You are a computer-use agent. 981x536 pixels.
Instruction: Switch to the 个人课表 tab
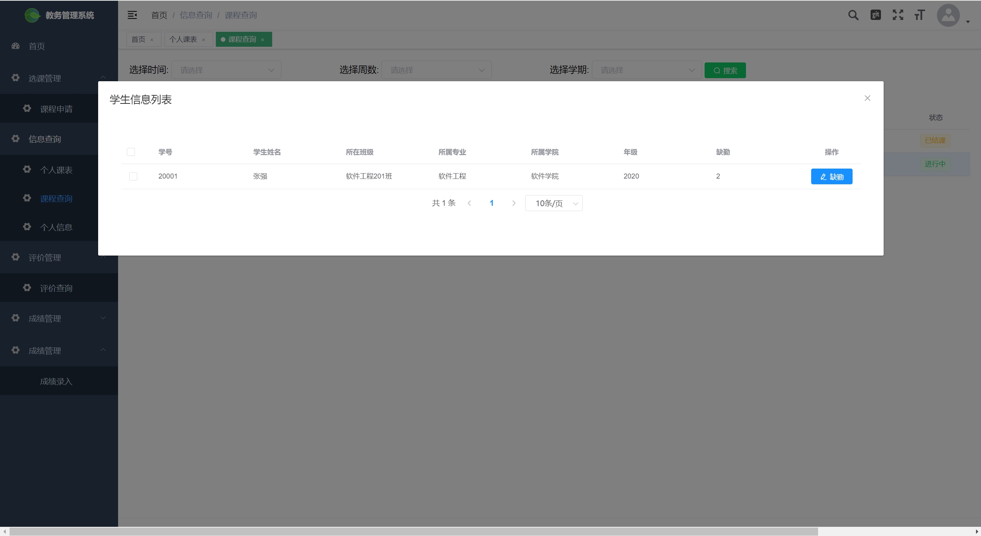(x=183, y=39)
